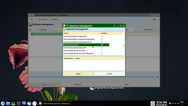The image size is (188, 106).
Task: Click the Value column header
Action: click(78, 58)
